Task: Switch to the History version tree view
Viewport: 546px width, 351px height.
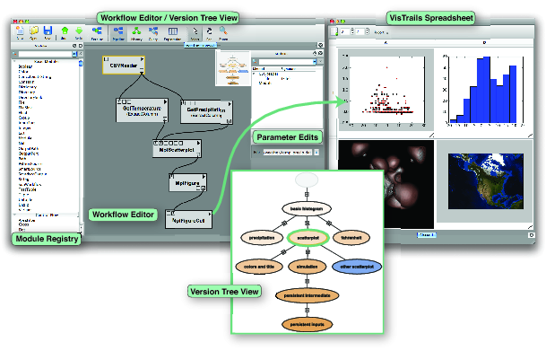Action: pos(136,33)
